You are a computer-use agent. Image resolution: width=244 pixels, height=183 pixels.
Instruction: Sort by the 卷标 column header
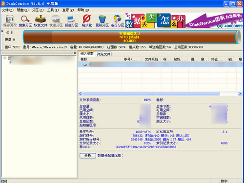(x=100, y=59)
